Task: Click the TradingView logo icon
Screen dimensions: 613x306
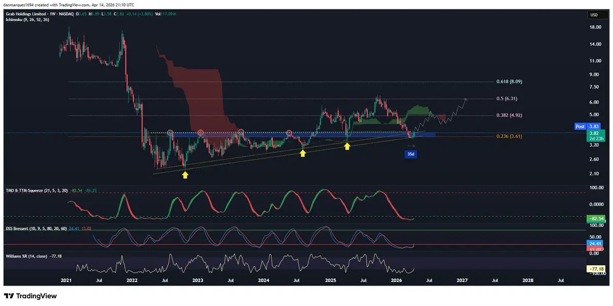Action: pyautogui.click(x=9, y=296)
